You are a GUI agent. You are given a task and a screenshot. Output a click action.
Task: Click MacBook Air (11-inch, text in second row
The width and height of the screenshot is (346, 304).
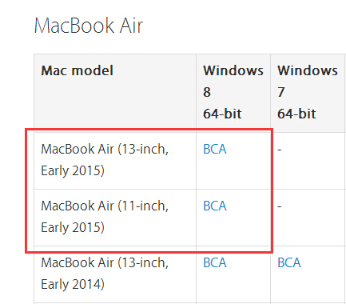[105, 206]
